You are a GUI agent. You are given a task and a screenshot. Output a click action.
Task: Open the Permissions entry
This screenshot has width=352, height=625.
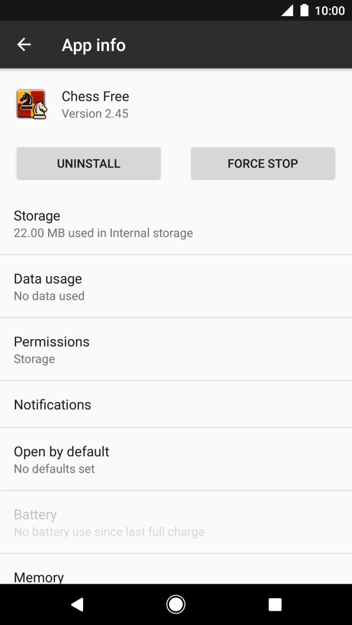175,349
